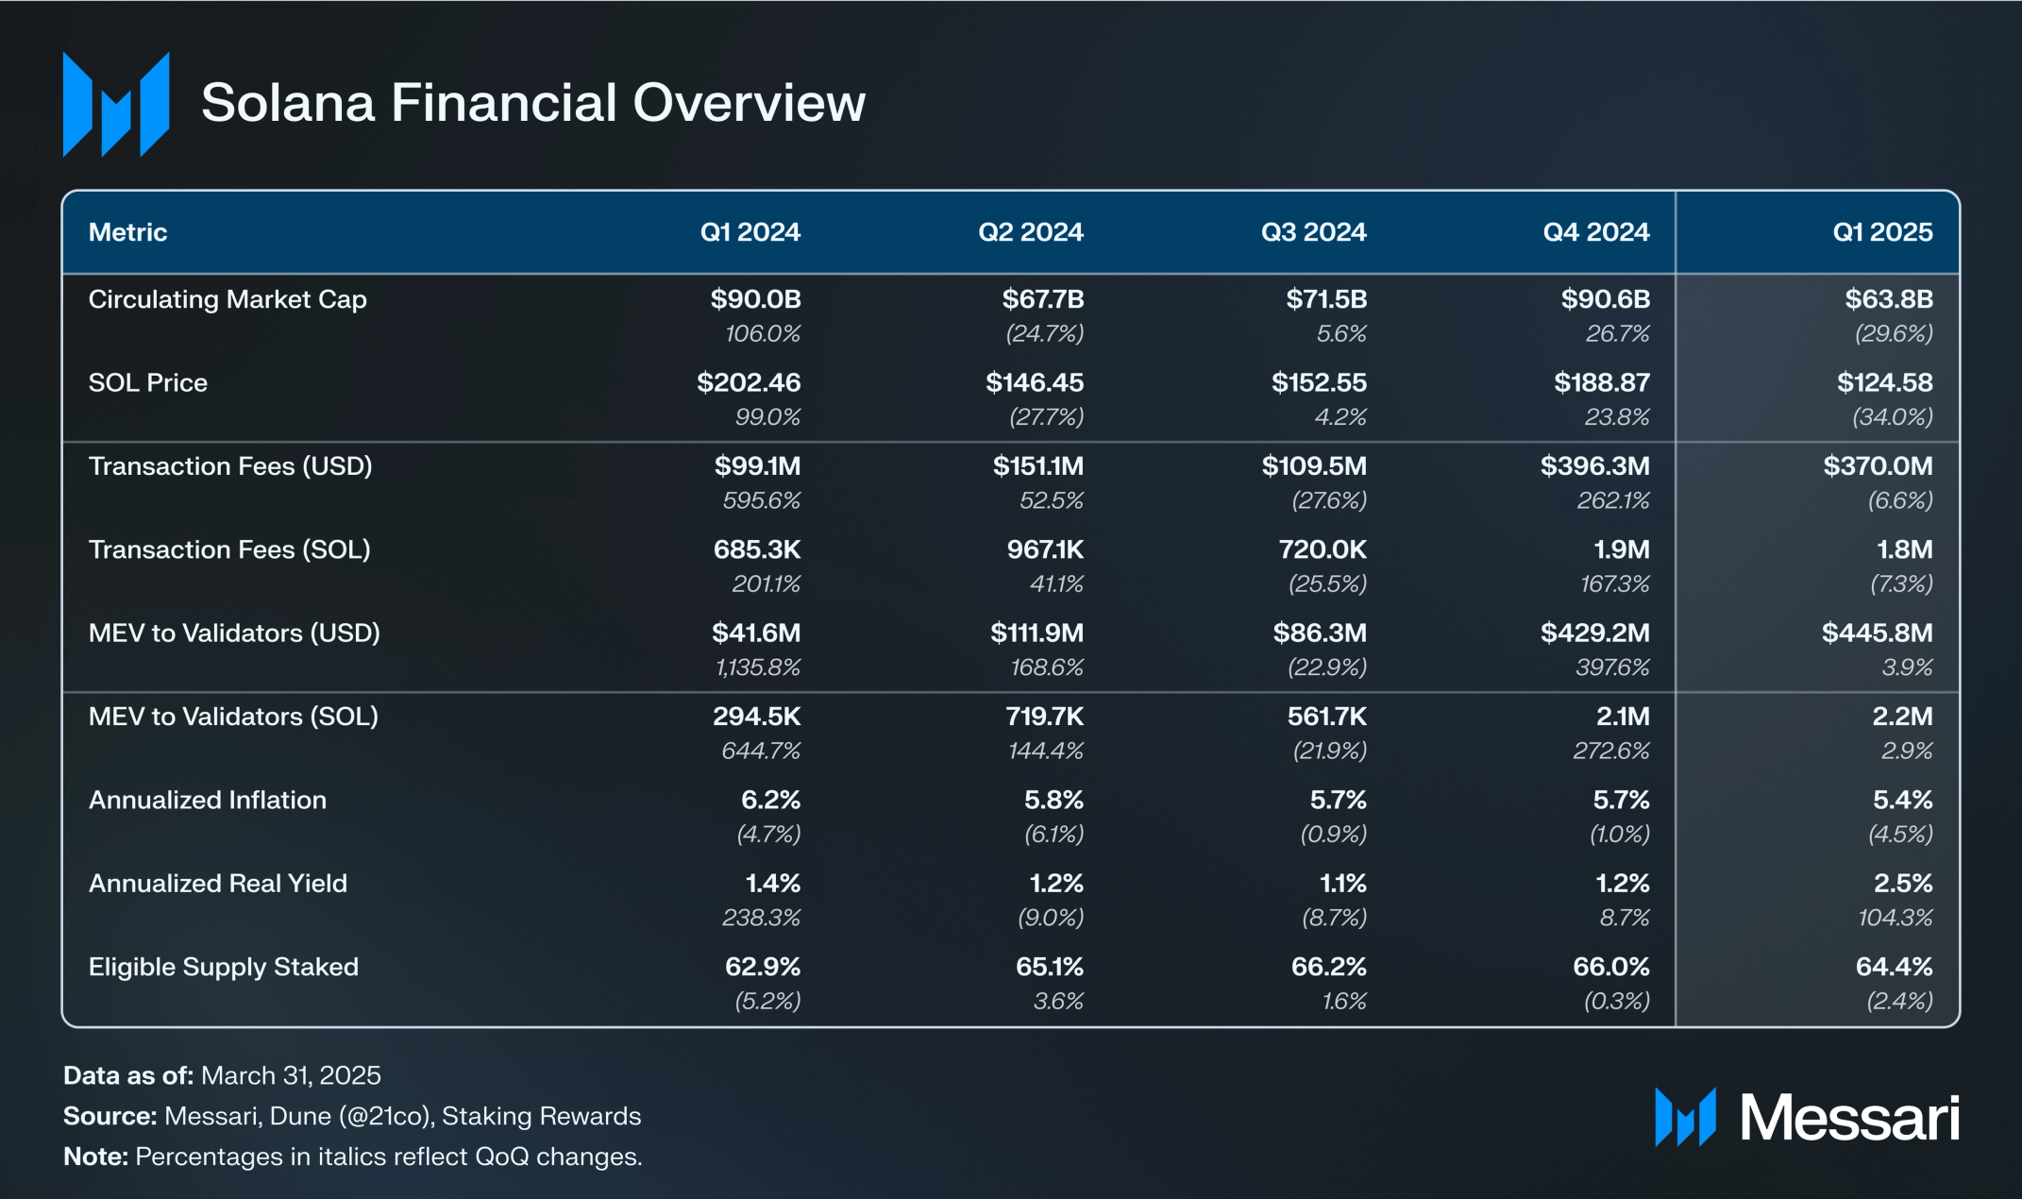Click the $63.8B Q1 2025 market cap value
The height and width of the screenshot is (1199, 2022).
(1888, 299)
